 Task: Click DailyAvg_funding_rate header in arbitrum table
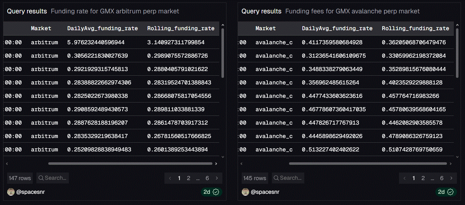click(102, 28)
